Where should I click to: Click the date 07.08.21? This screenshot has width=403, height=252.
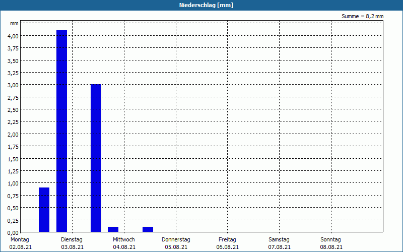[280, 247]
